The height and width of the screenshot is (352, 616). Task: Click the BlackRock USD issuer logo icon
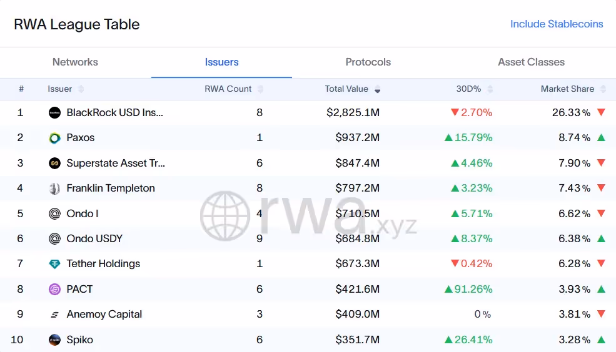click(x=54, y=113)
